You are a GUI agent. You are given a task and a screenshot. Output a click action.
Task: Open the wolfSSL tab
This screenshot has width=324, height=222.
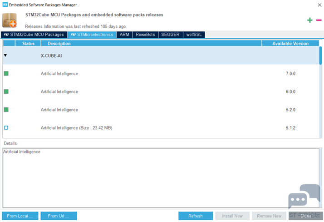coord(194,35)
